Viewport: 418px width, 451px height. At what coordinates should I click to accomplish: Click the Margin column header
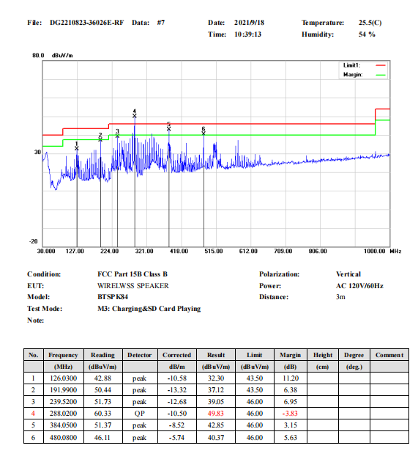coord(290,355)
